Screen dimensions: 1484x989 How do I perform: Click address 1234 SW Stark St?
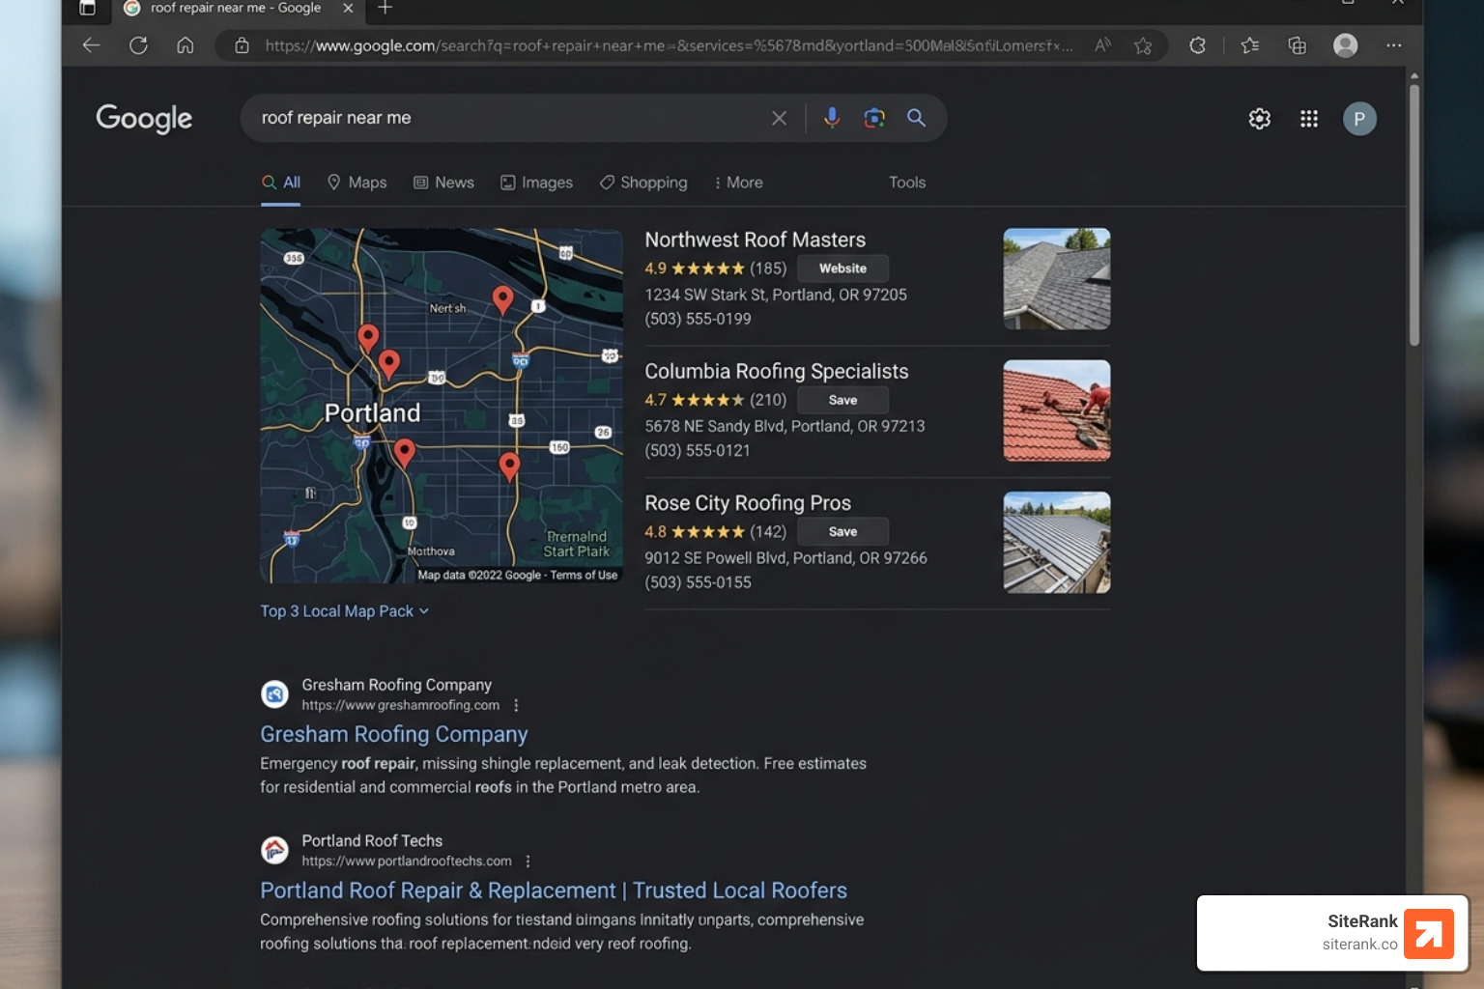click(x=776, y=295)
